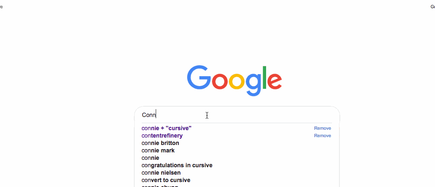Choose the partially visible connie chung suggestion
The image size is (435, 187).
click(160, 186)
